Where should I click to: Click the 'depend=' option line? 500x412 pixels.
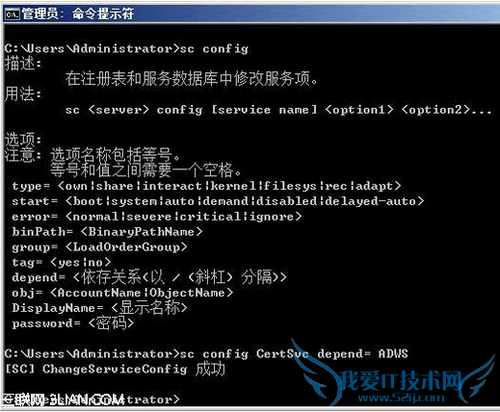(x=149, y=277)
